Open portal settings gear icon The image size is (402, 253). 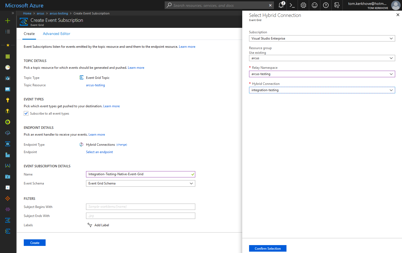pos(303,5)
